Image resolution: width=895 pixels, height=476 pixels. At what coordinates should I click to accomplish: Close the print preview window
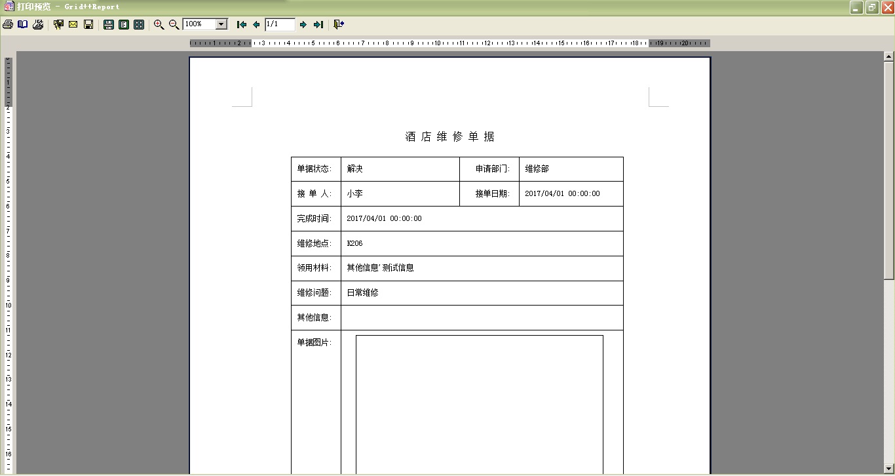point(887,8)
